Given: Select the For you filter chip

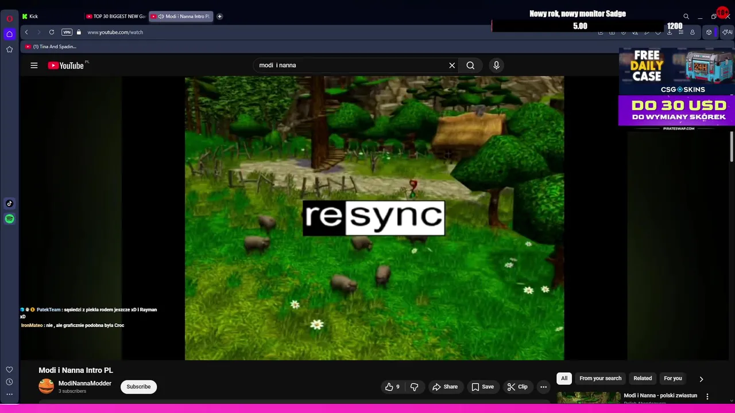Looking at the screenshot, I should coord(673,379).
